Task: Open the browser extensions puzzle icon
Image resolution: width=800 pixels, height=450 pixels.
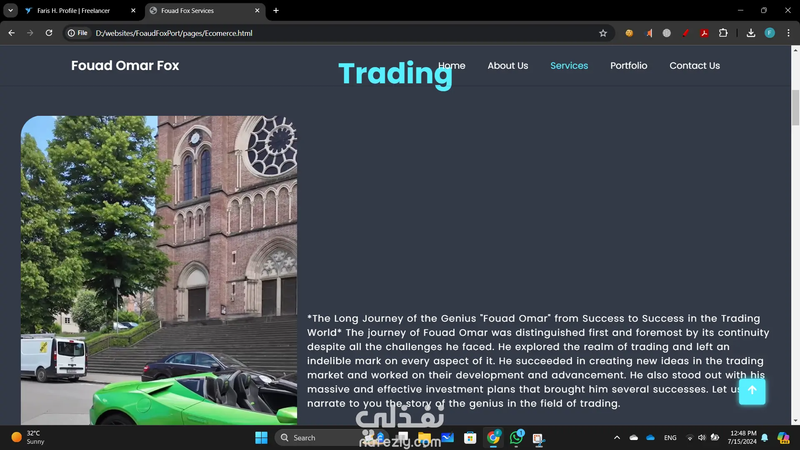Action: 723,33
